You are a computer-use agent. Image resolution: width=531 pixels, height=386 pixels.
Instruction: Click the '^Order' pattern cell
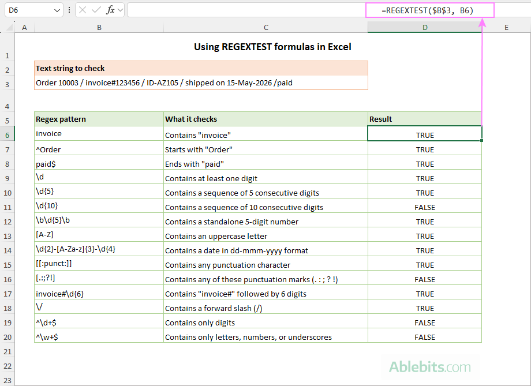coord(99,148)
